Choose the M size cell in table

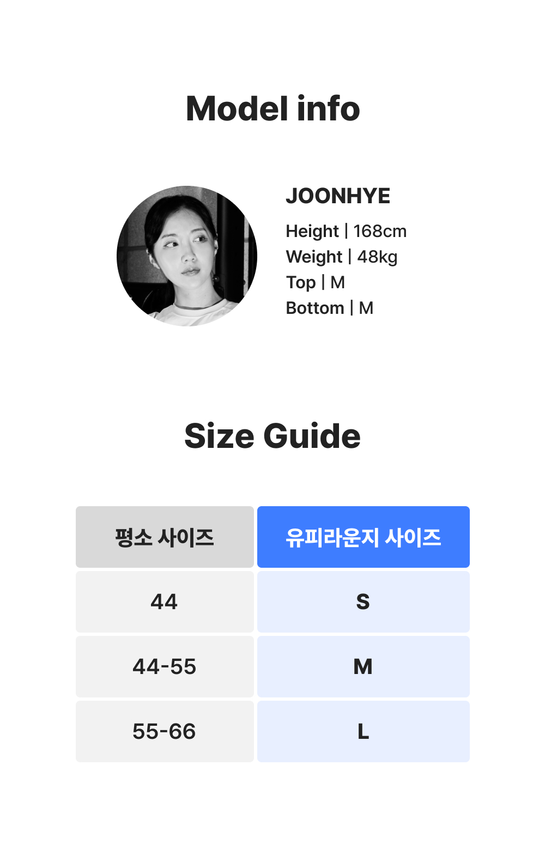click(x=364, y=666)
